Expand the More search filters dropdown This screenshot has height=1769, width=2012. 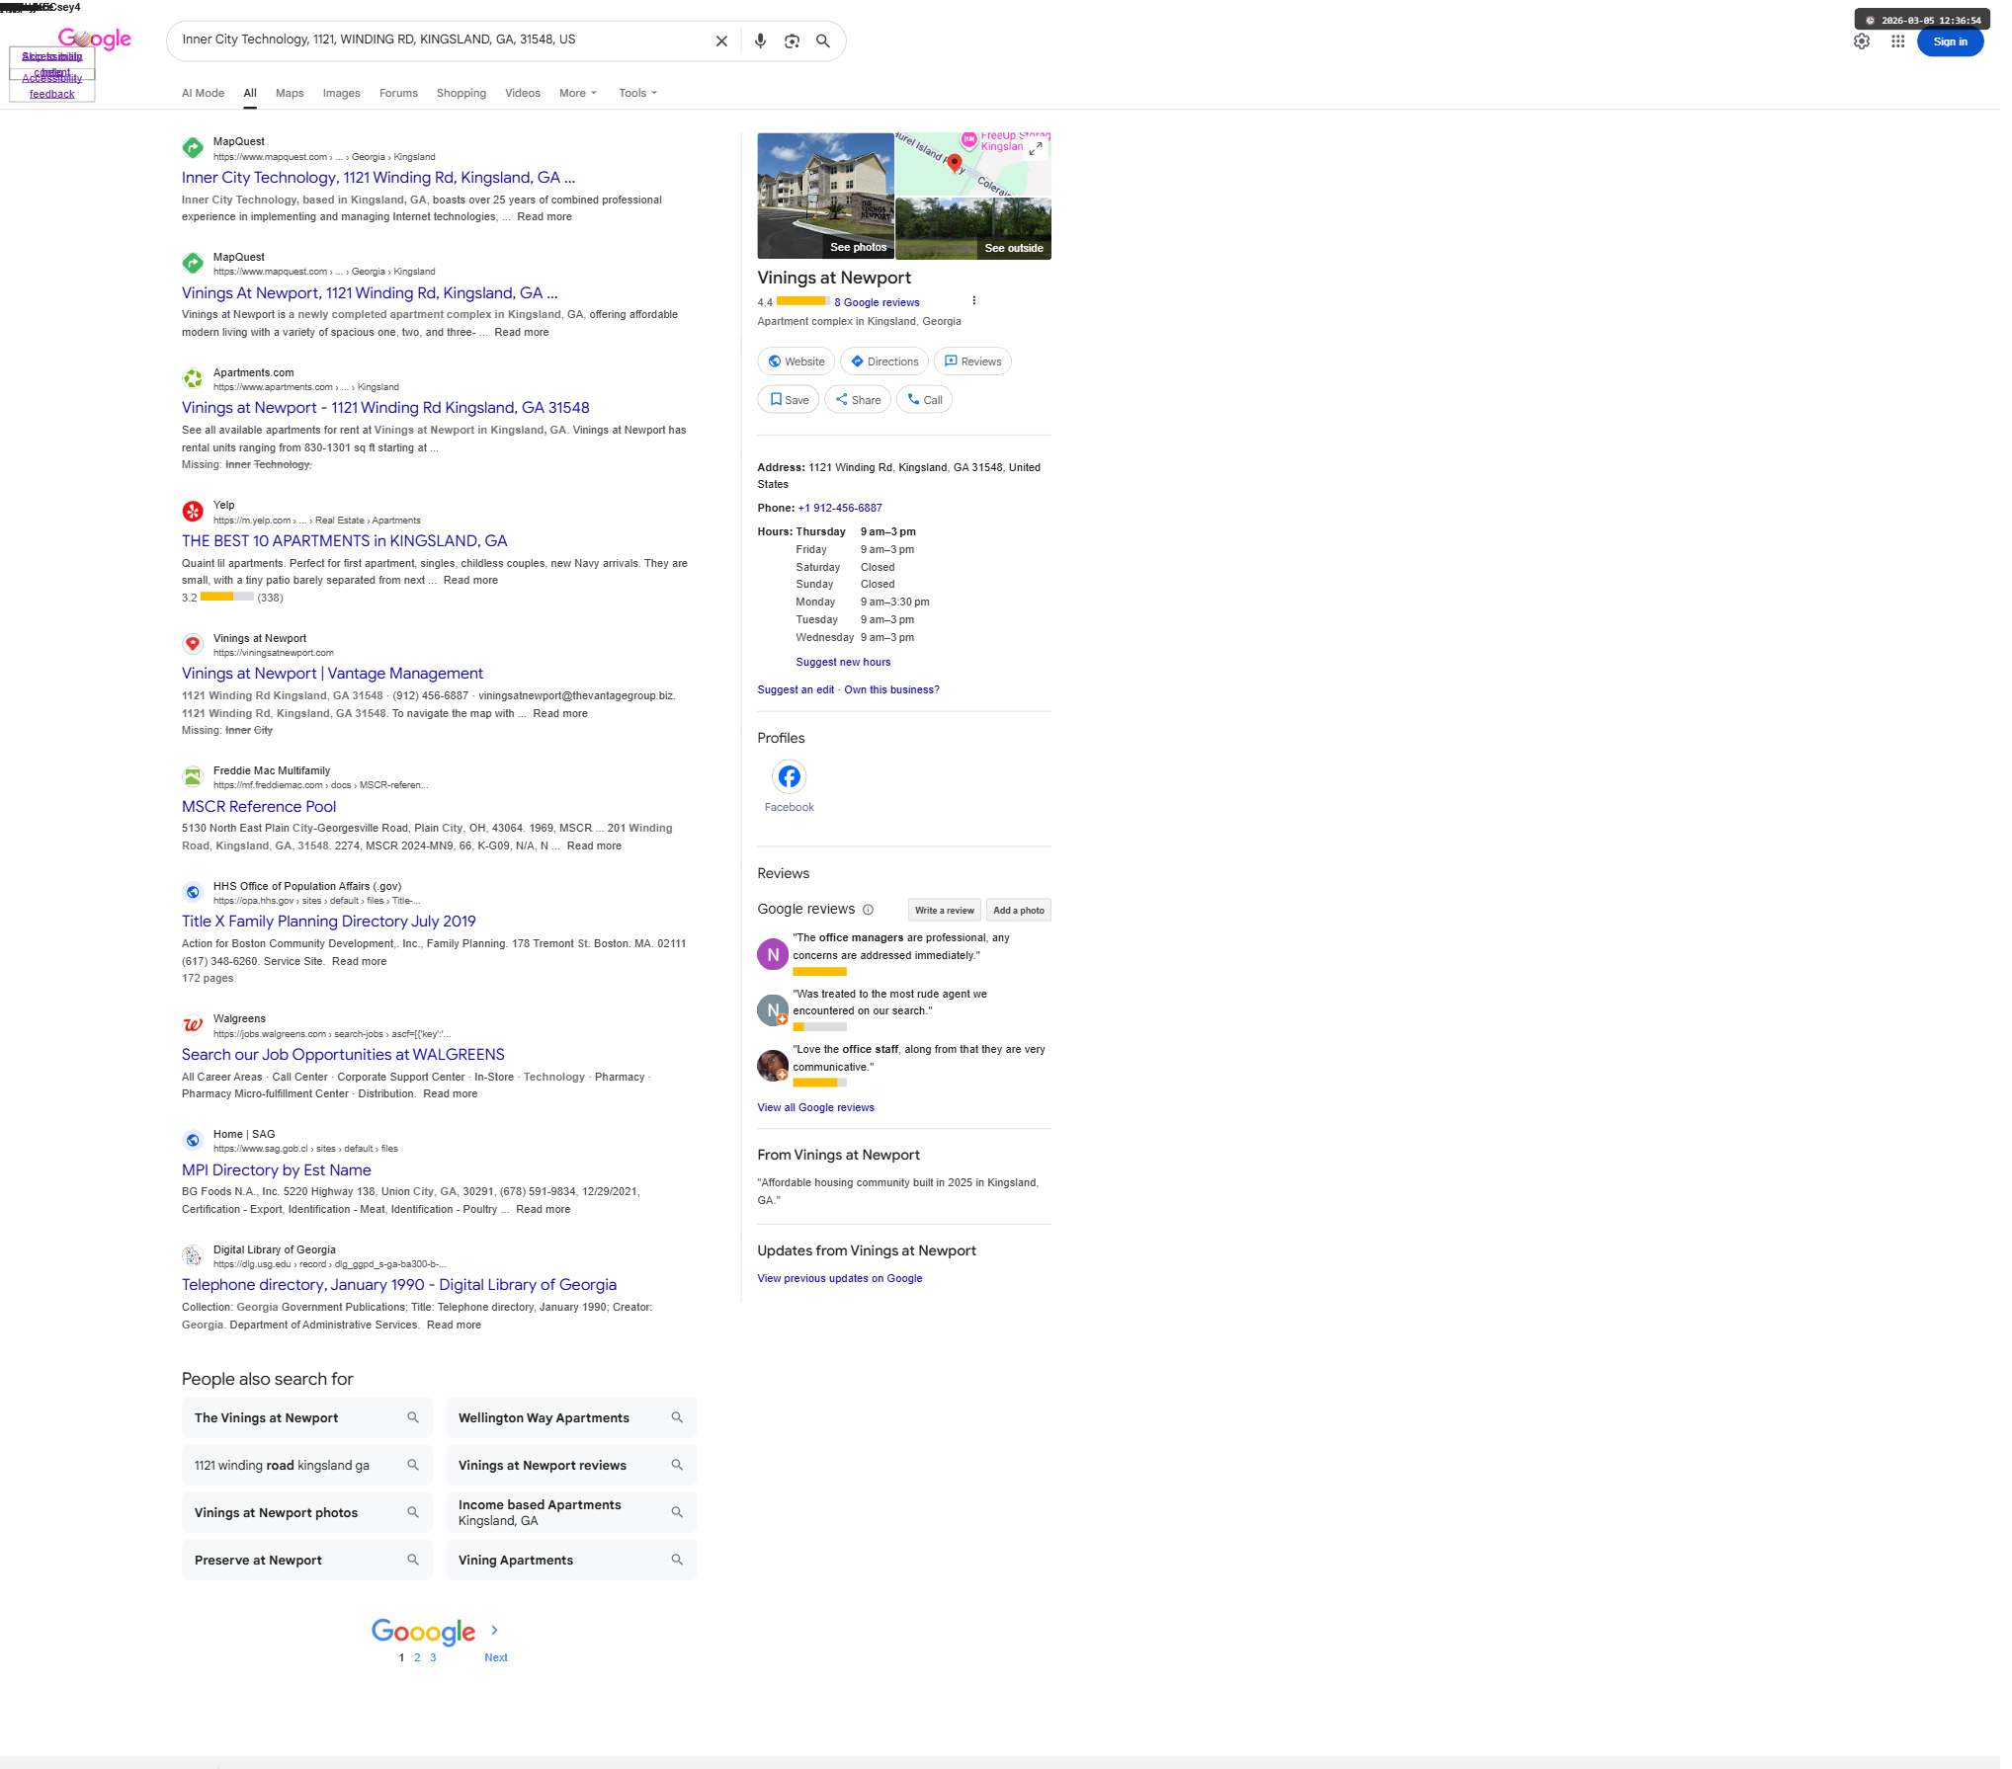point(580,94)
